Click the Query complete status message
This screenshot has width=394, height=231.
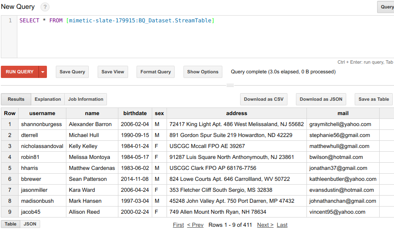click(283, 72)
